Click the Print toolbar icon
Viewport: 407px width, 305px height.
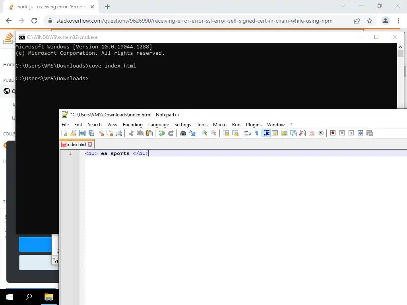pos(119,133)
